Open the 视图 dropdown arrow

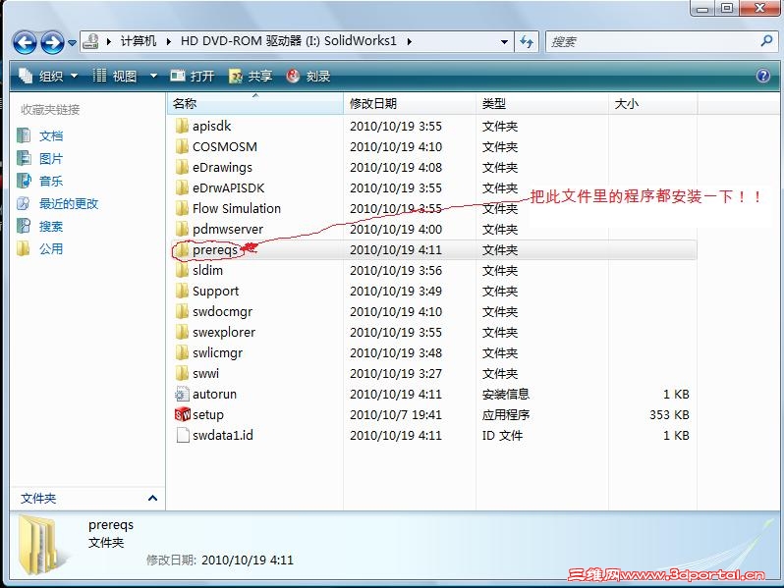(x=153, y=76)
